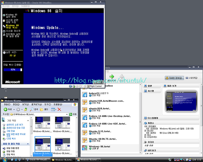This screenshot has width=203, height=162.
Task: Click 바탕 화면 배경 무늬로 지정 link
Action: click(x=16, y=135)
